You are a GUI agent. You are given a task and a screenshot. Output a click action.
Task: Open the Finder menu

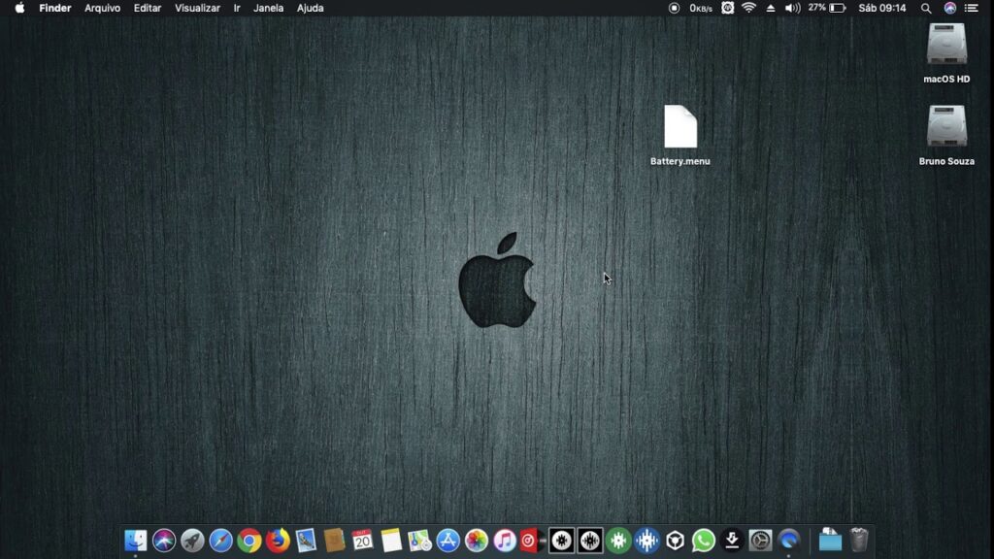coord(55,8)
